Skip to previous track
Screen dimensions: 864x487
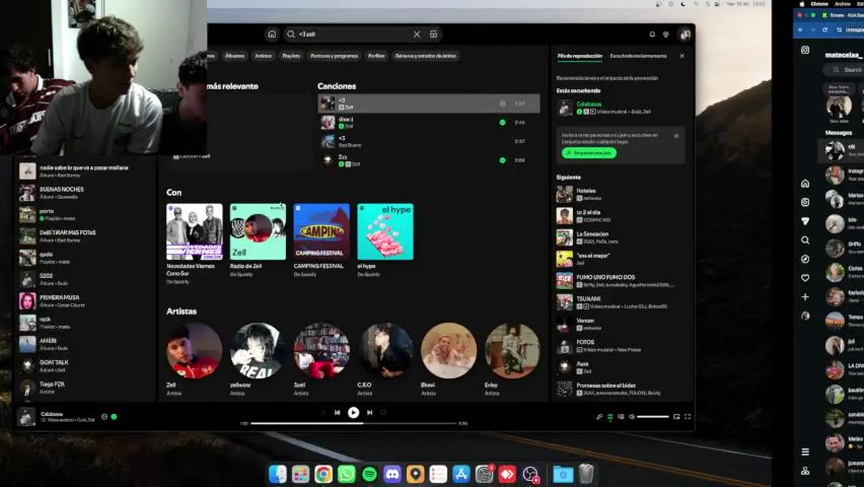[337, 412]
